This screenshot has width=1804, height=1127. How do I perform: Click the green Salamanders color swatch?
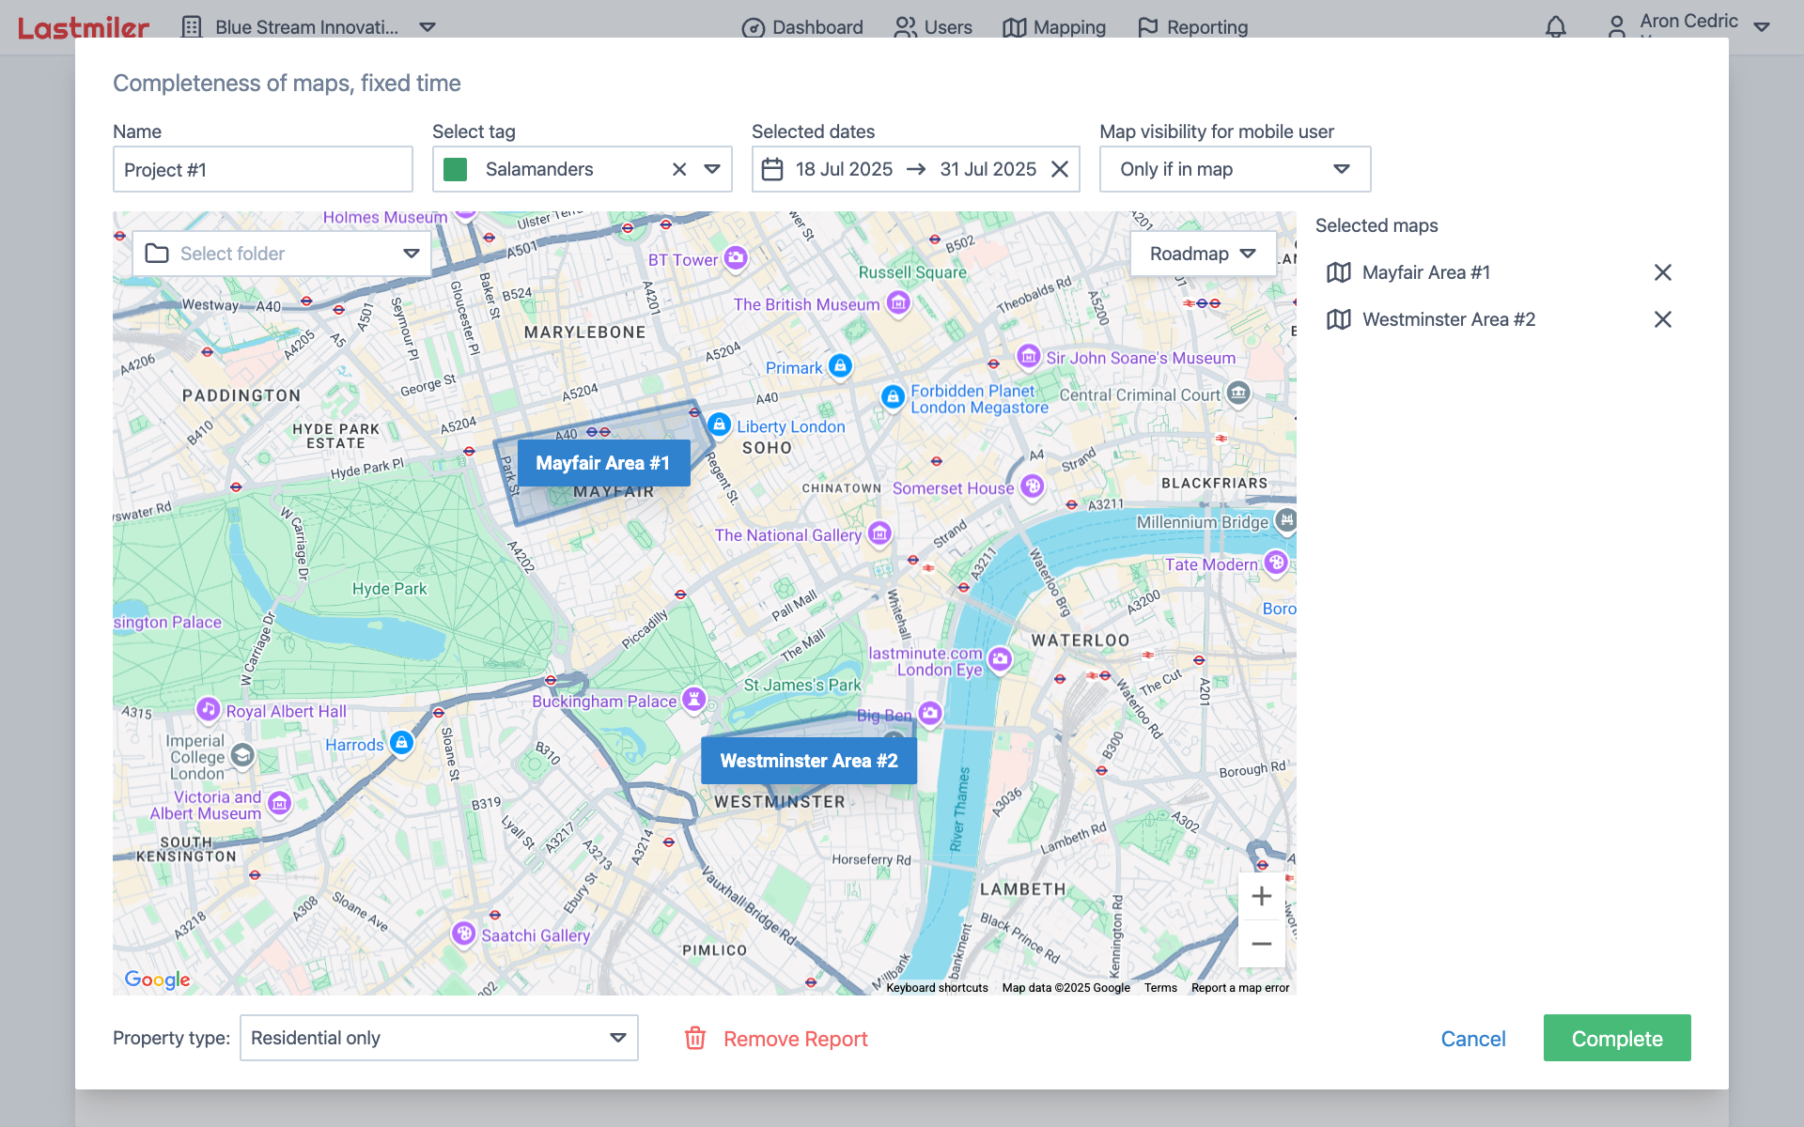point(456,169)
